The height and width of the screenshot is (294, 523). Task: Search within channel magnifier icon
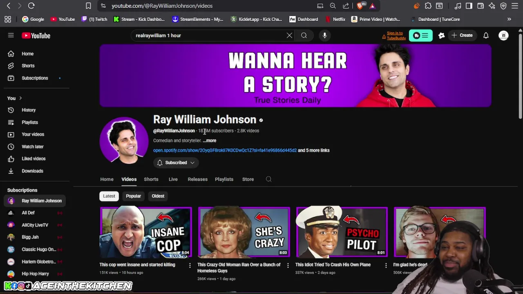268,179
